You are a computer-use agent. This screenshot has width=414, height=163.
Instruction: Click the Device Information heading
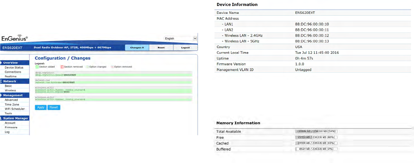coord(237,5)
